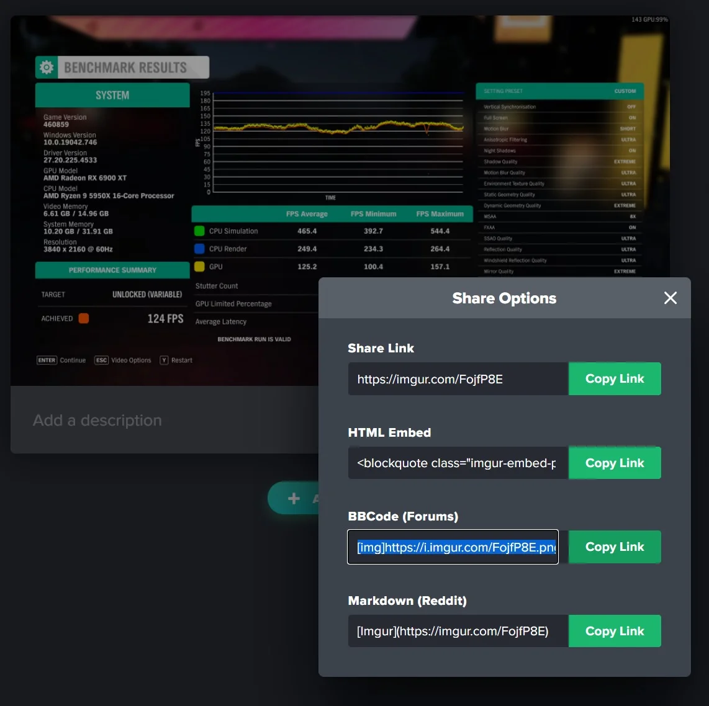This screenshot has height=706, width=709.
Task: Click the "UNLOCKED (VARIABLE)" target value
Action: click(147, 295)
